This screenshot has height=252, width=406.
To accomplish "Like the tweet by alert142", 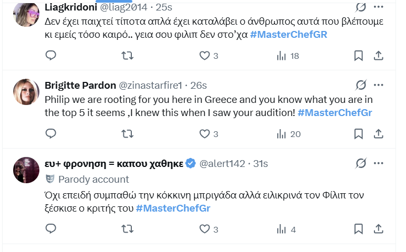I will (205, 229).
